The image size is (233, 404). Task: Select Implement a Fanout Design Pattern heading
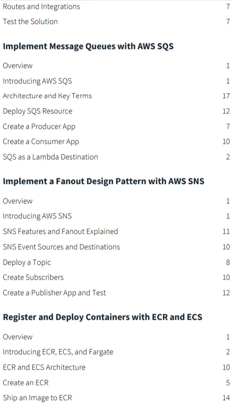pyautogui.click(x=104, y=181)
